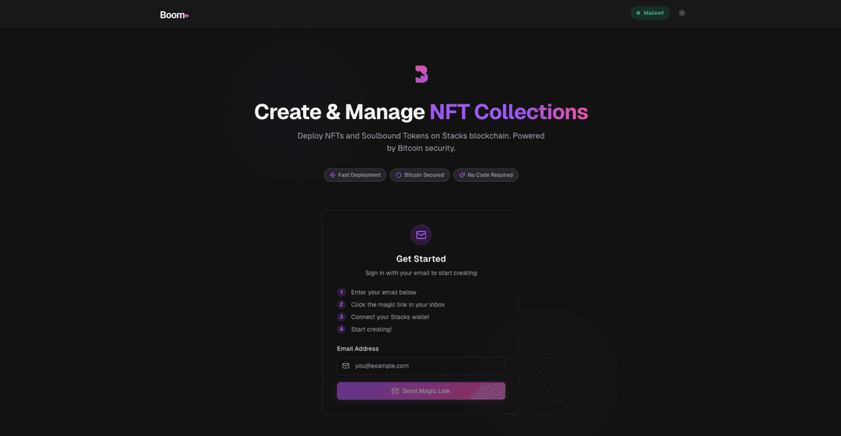Click the mail icon inside email field
Viewport: 841px width, 436px height.
pyautogui.click(x=346, y=366)
